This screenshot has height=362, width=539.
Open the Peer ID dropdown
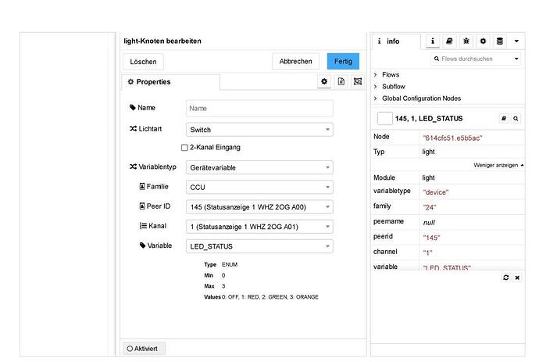[259, 207]
